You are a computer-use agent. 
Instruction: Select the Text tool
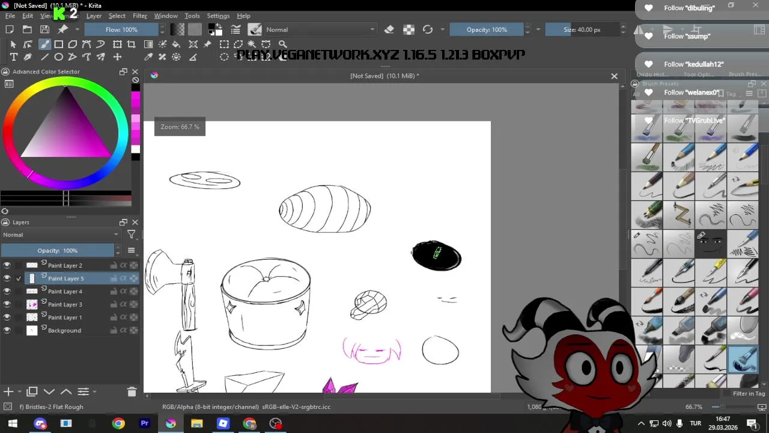[x=13, y=57]
